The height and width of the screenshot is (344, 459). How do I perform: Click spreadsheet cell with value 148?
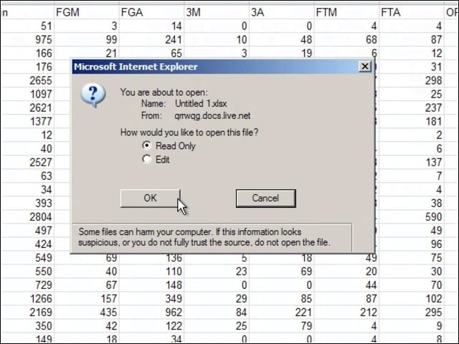151,285
